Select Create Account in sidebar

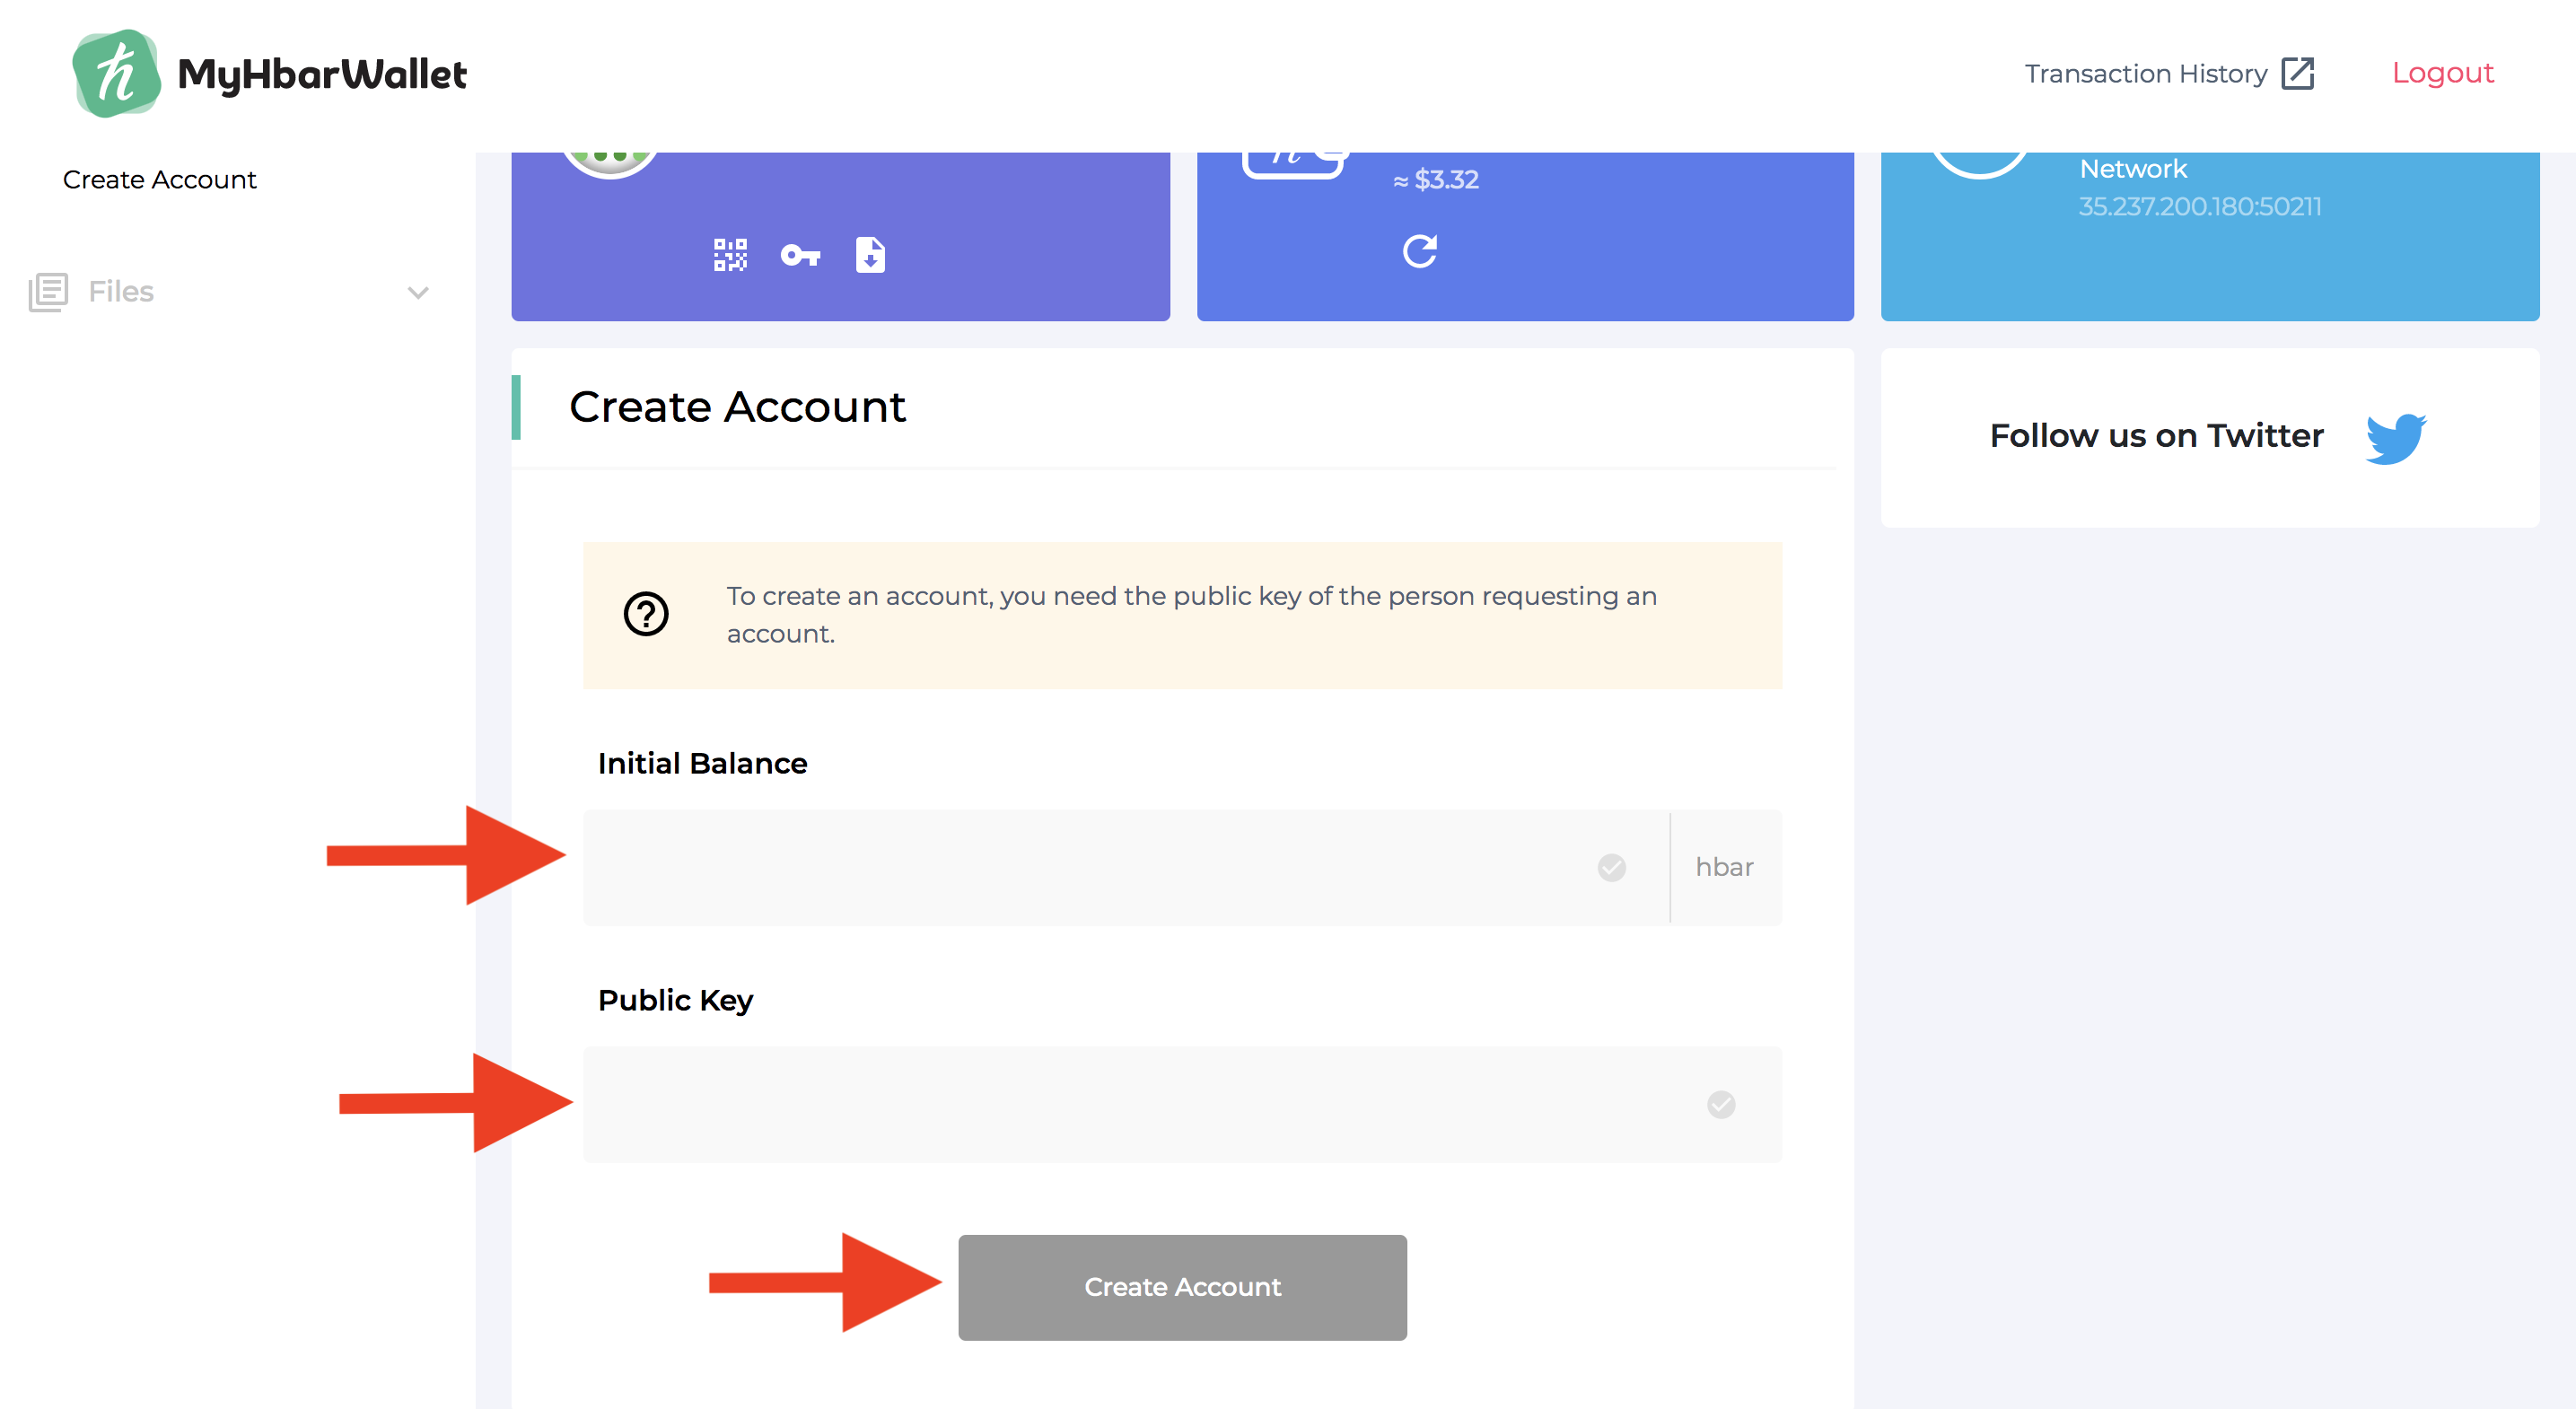point(159,180)
